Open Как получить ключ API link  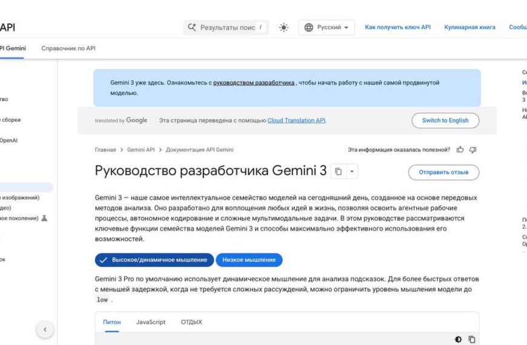(397, 27)
